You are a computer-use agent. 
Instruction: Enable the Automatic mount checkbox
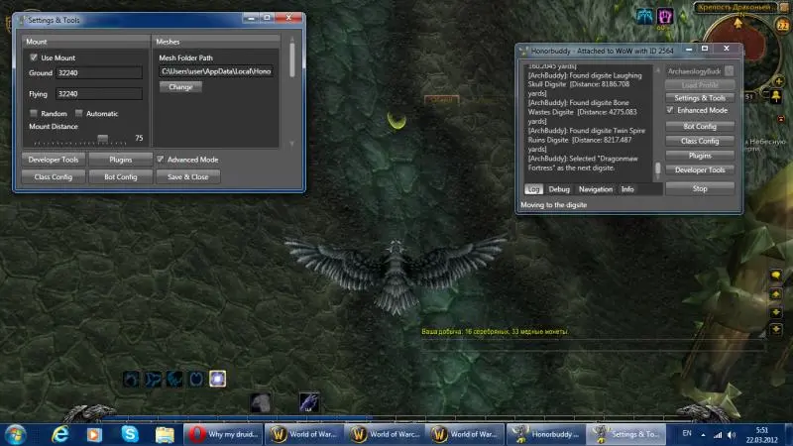[x=79, y=113]
